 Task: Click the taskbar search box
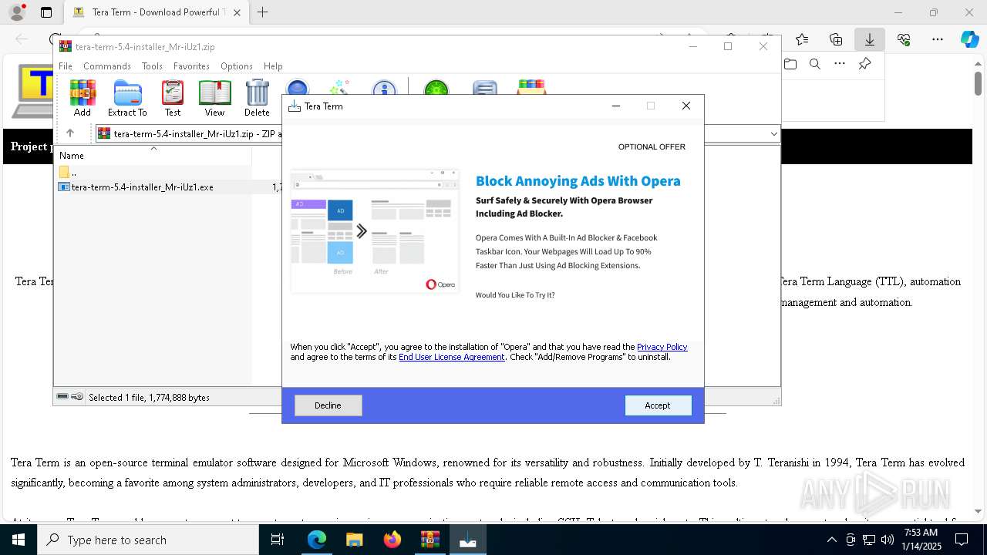point(148,540)
